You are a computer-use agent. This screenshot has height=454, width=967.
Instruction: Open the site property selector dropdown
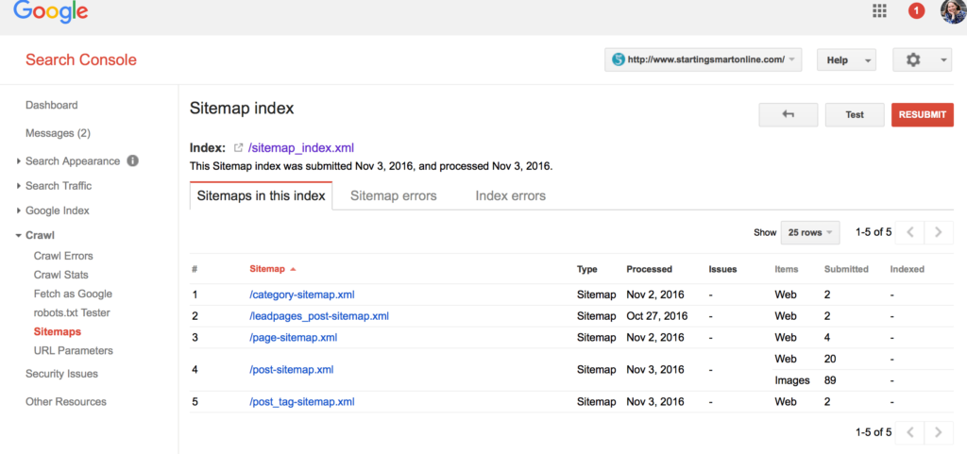coord(703,59)
